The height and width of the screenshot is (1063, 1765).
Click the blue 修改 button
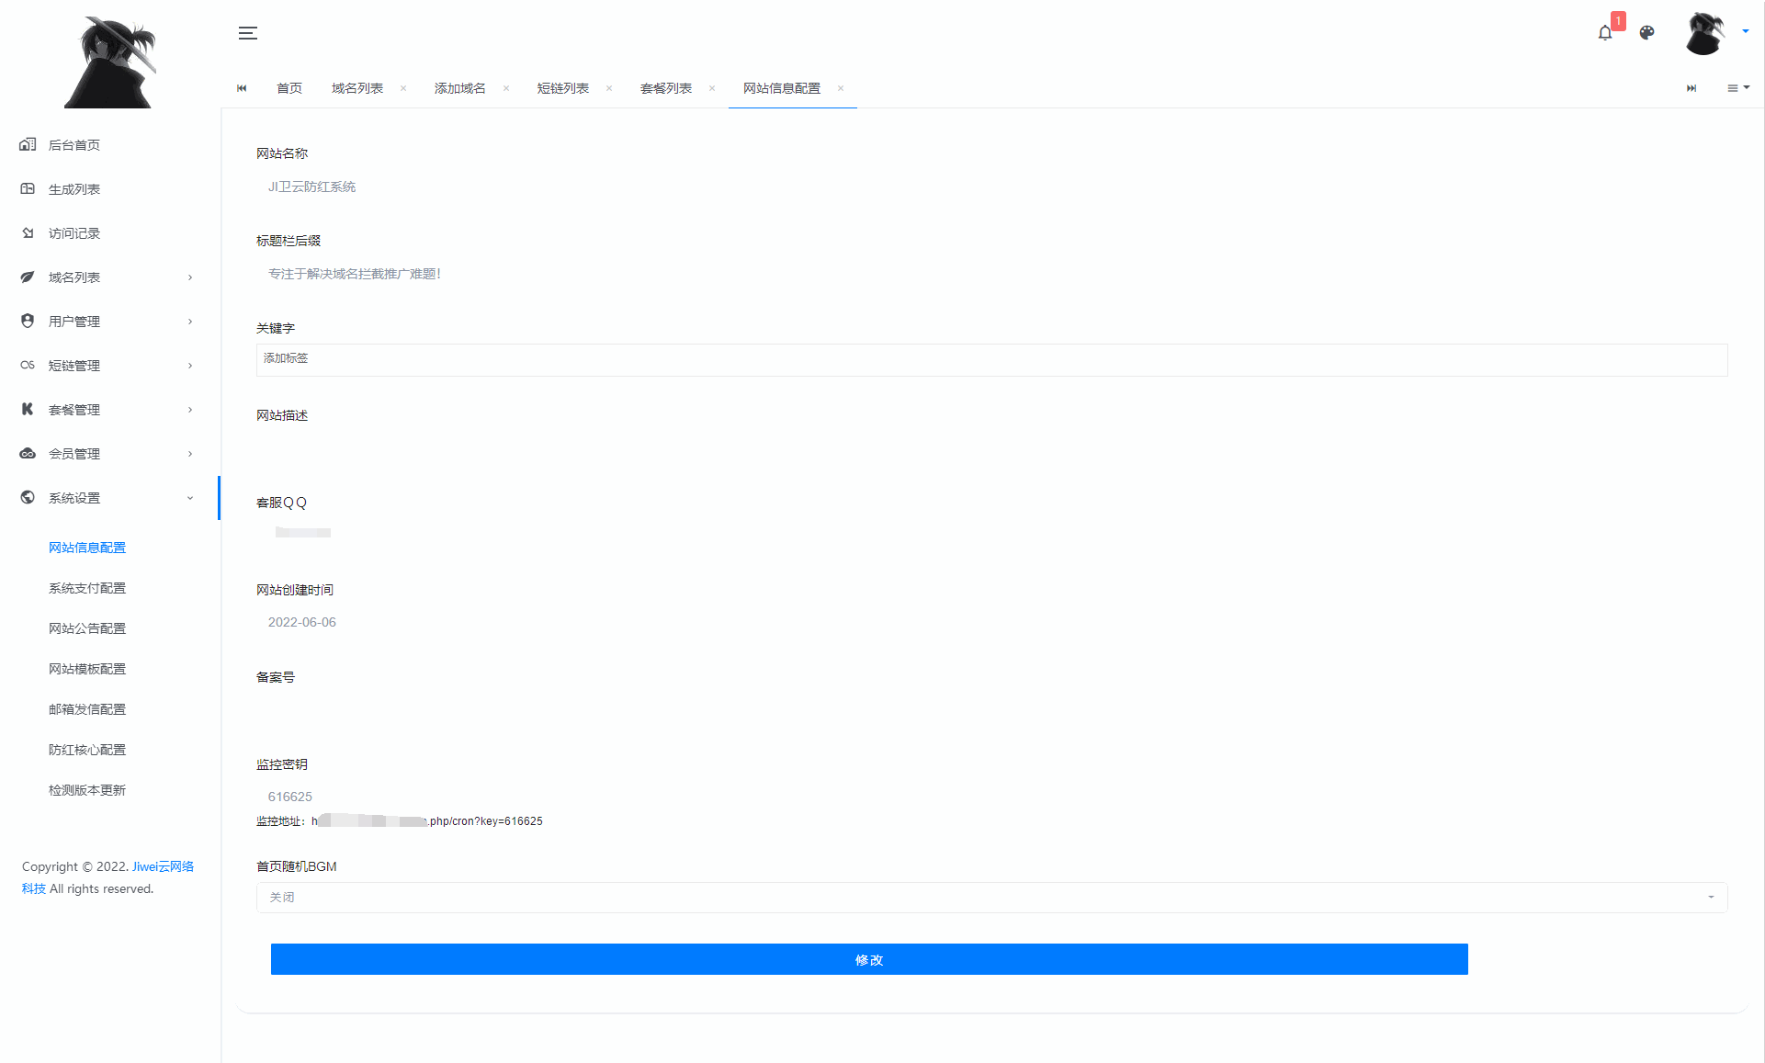coord(868,959)
